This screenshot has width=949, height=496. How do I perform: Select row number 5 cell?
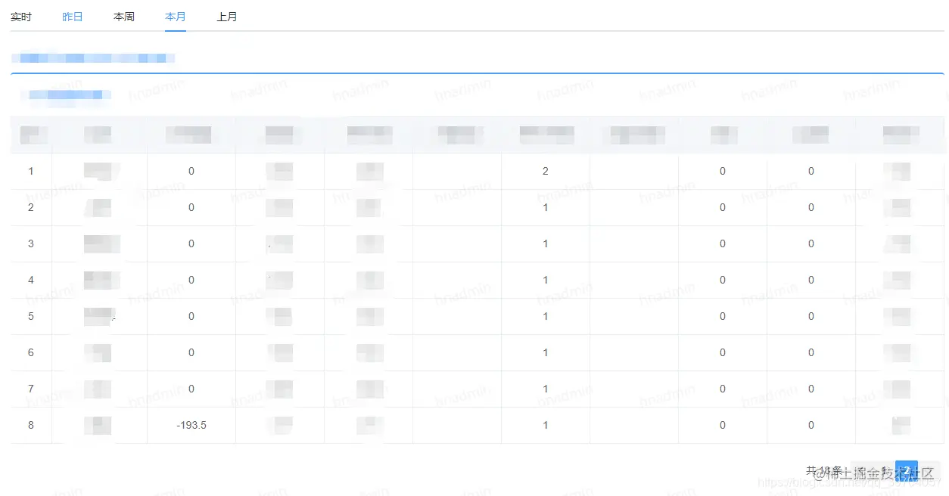click(31, 316)
